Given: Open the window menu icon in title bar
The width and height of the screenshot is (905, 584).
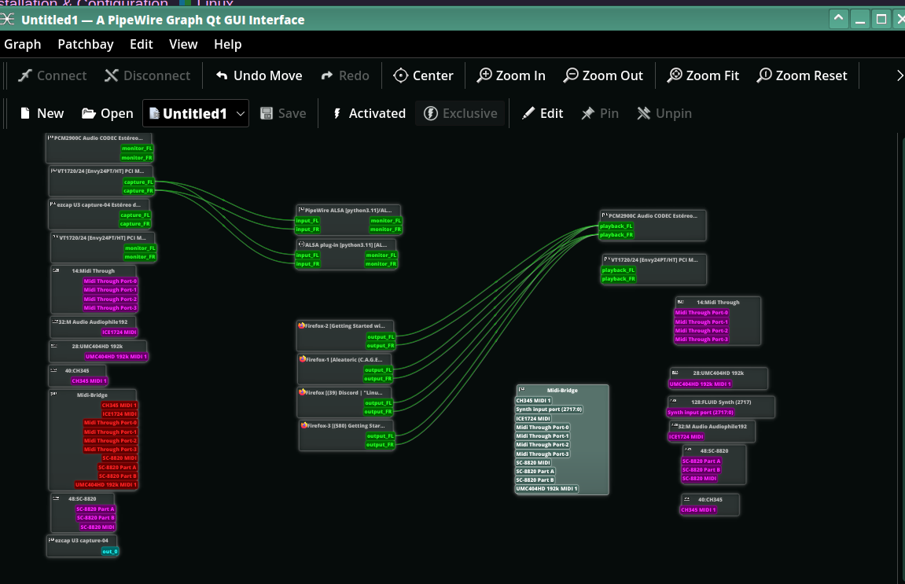Looking at the screenshot, I should (x=9, y=19).
